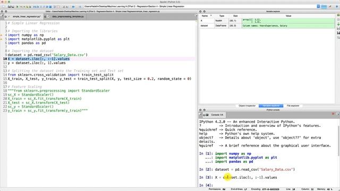Click the blue Back arrow icon
This screenshot has height=191, width=340.
pyautogui.click(x=73, y=7)
